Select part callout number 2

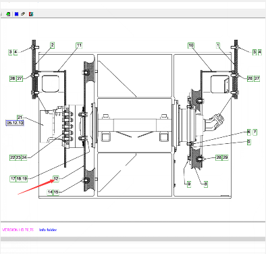coord(52,45)
